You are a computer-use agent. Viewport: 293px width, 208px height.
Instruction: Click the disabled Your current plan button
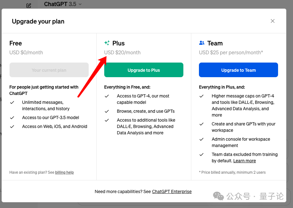point(49,70)
